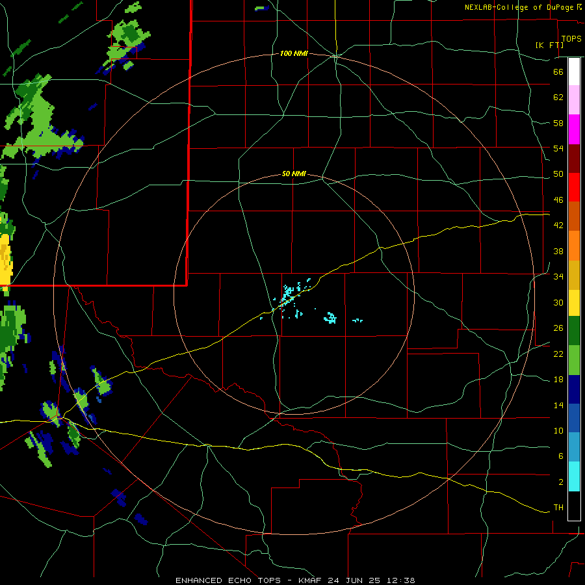Pick the medium blue legend swatch
This screenshot has width=585, height=585.
coord(574,419)
